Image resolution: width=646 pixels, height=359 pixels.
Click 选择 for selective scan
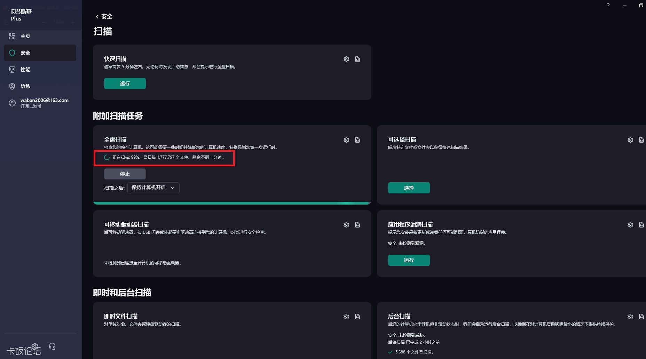[x=409, y=188]
